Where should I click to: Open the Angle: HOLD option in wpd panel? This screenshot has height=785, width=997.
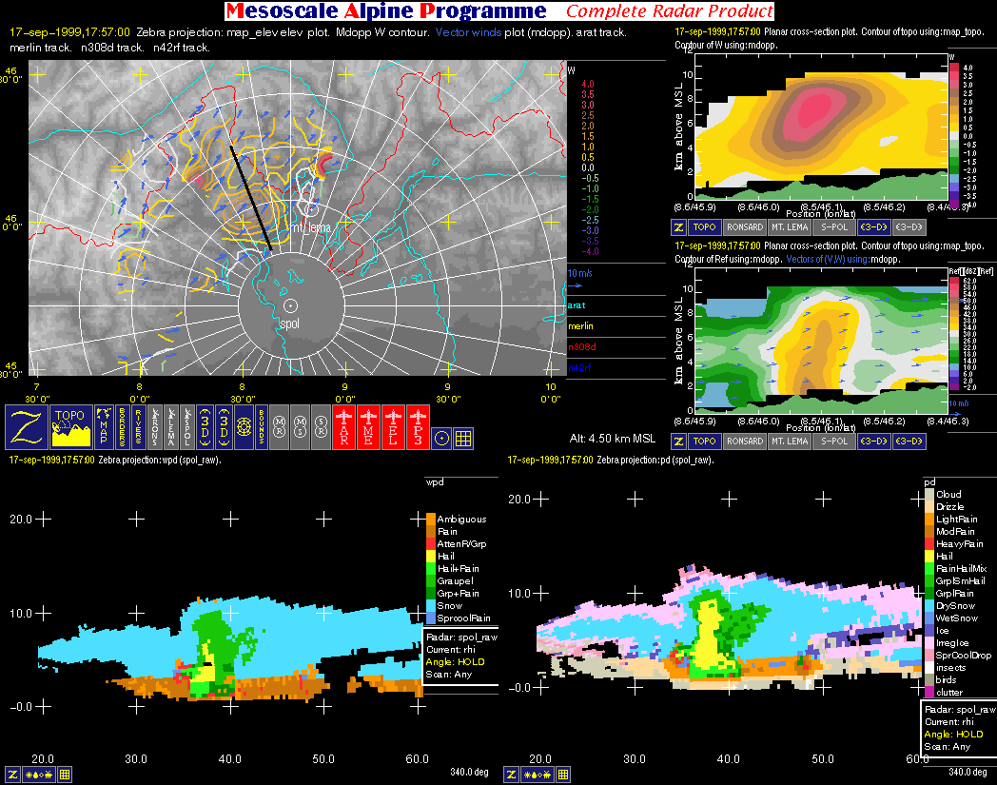click(459, 660)
